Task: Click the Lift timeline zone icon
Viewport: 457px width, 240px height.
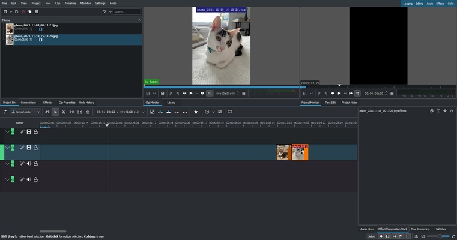Action: coord(185,112)
